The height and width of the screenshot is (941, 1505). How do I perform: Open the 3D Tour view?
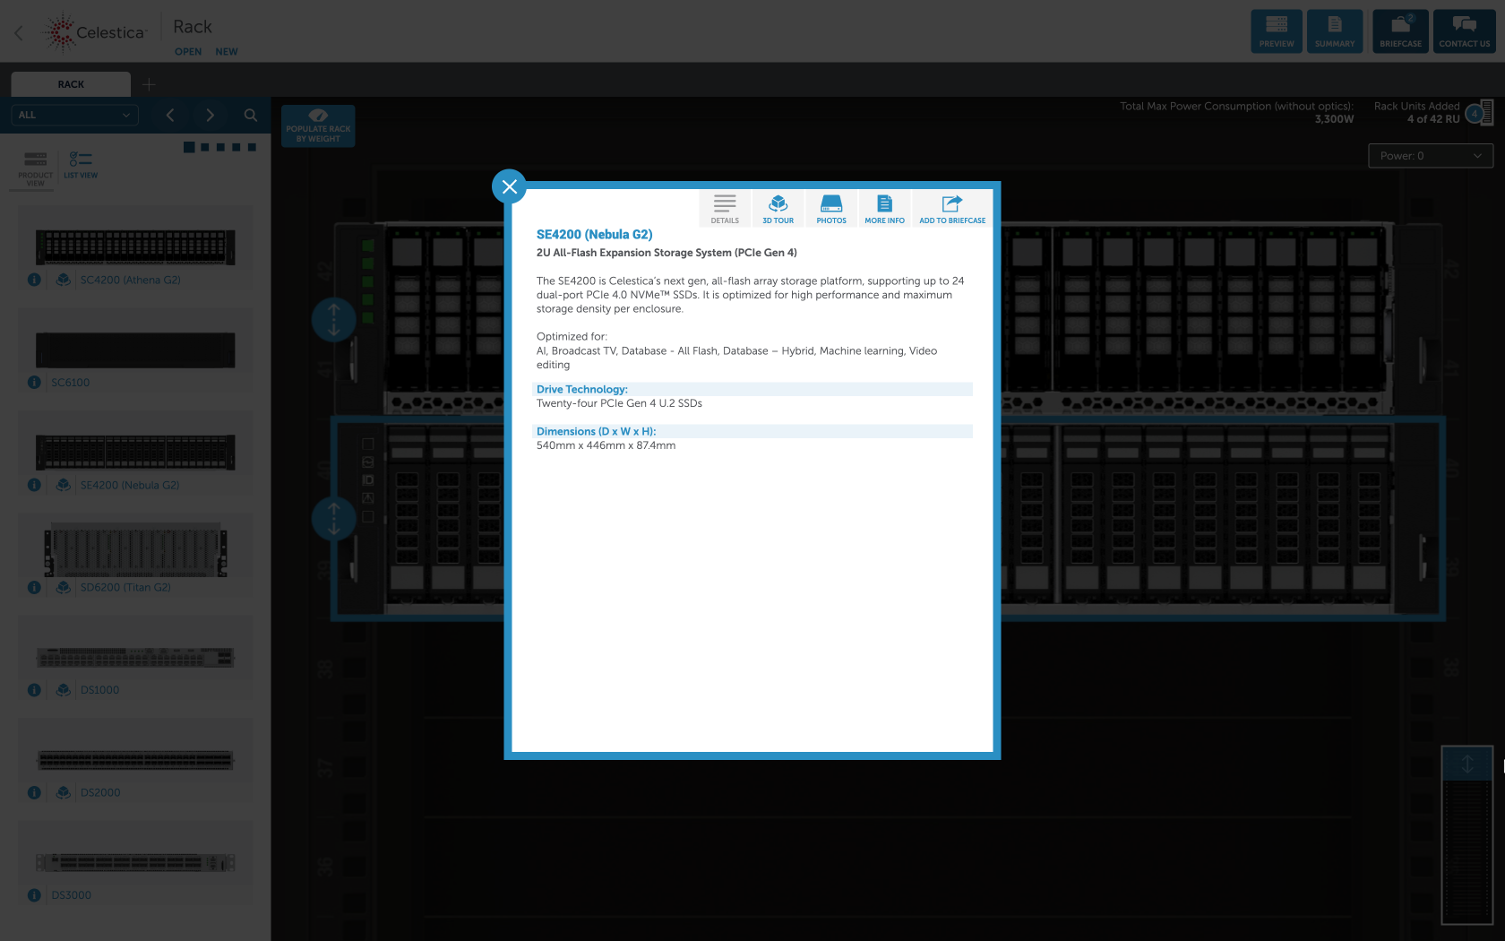(778, 209)
